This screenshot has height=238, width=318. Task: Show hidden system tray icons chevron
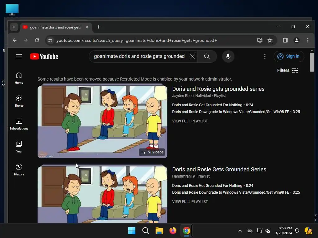pos(240,231)
